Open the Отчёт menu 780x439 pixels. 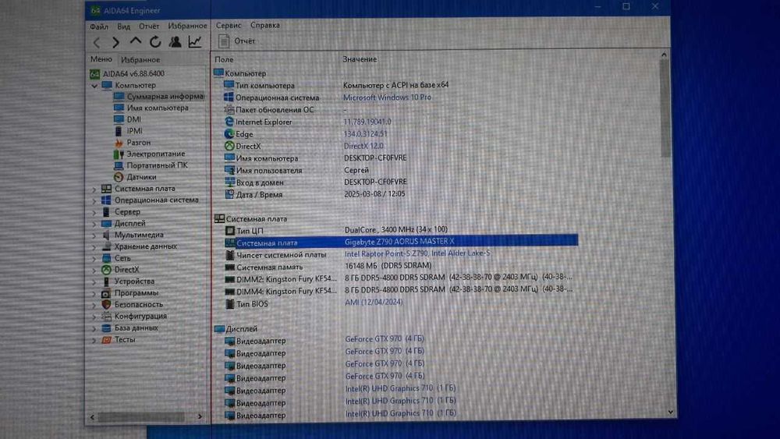[x=149, y=26]
